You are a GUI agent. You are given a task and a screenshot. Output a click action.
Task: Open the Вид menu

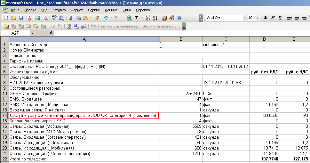[44, 10]
